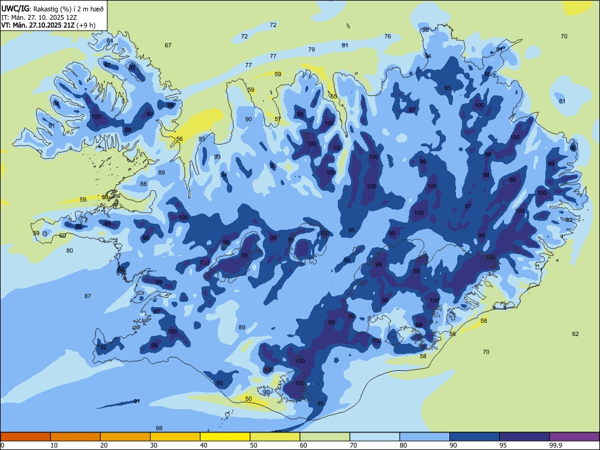Viewport: 600px width, 450px height.
Task: Click the 57 humidity value on the map
Action: [278, 119]
